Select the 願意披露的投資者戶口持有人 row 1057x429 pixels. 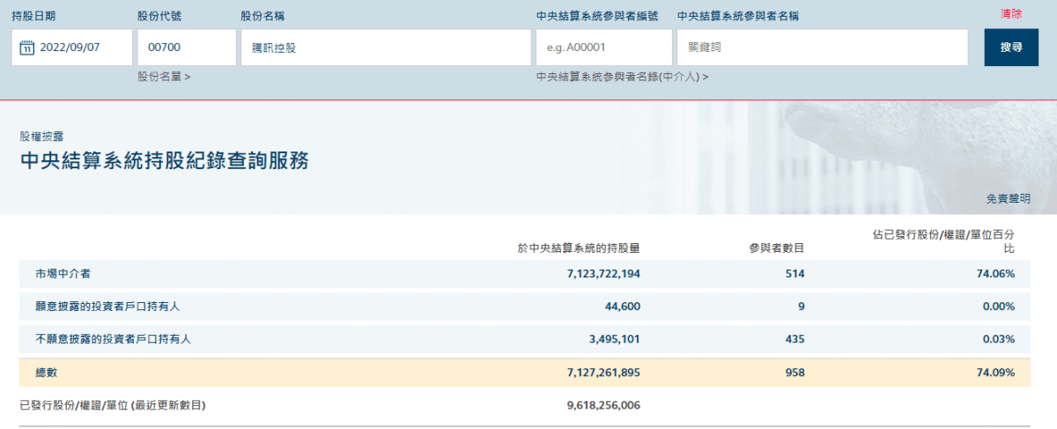pos(524,307)
